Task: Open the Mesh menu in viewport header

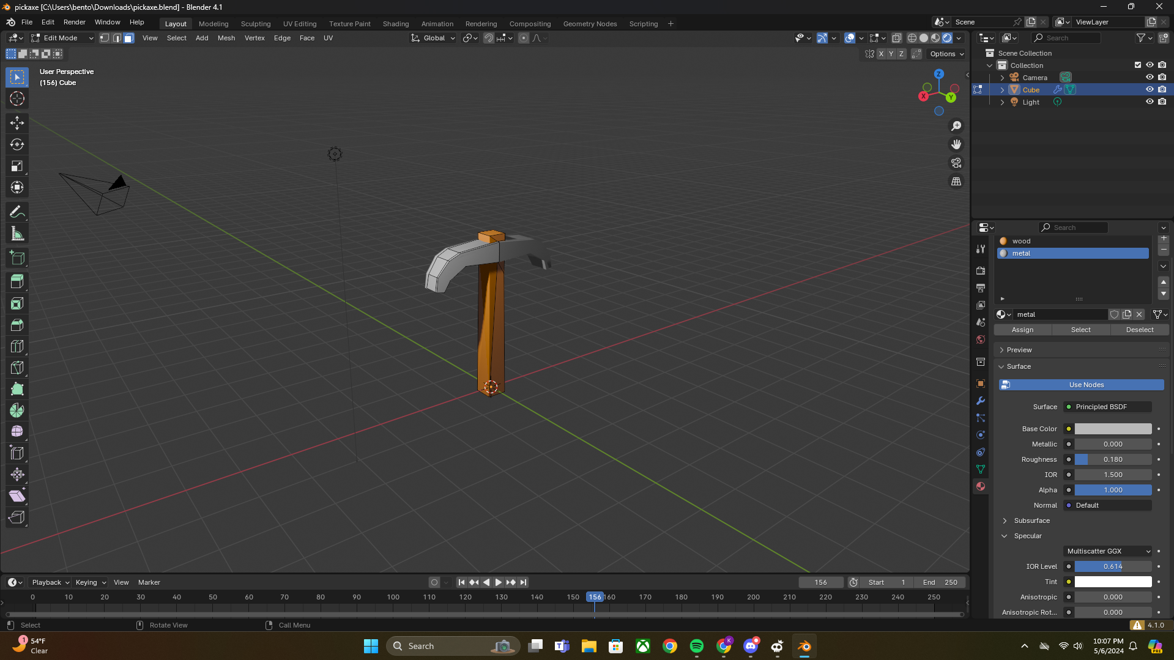Action: 226,38
